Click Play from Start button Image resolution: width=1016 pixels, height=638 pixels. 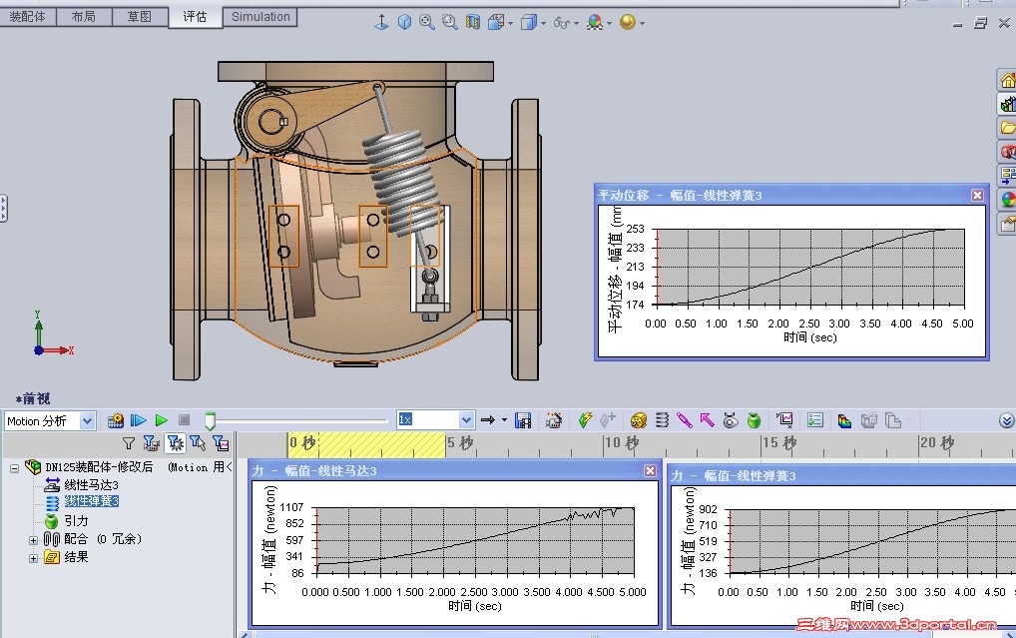[x=138, y=420]
